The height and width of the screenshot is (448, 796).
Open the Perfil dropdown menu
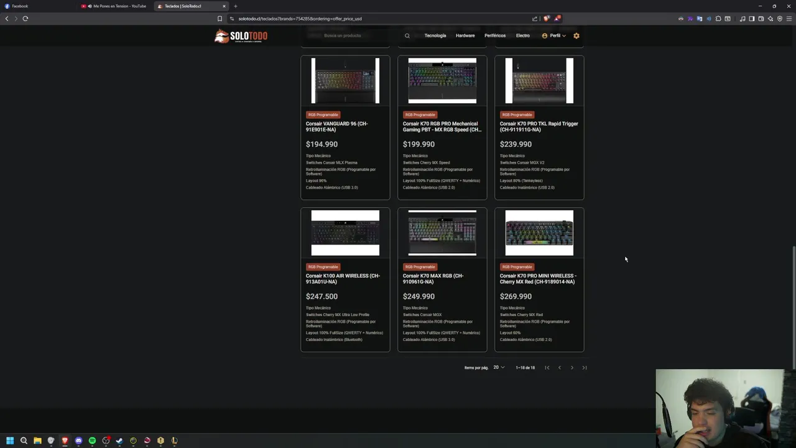[x=553, y=35]
